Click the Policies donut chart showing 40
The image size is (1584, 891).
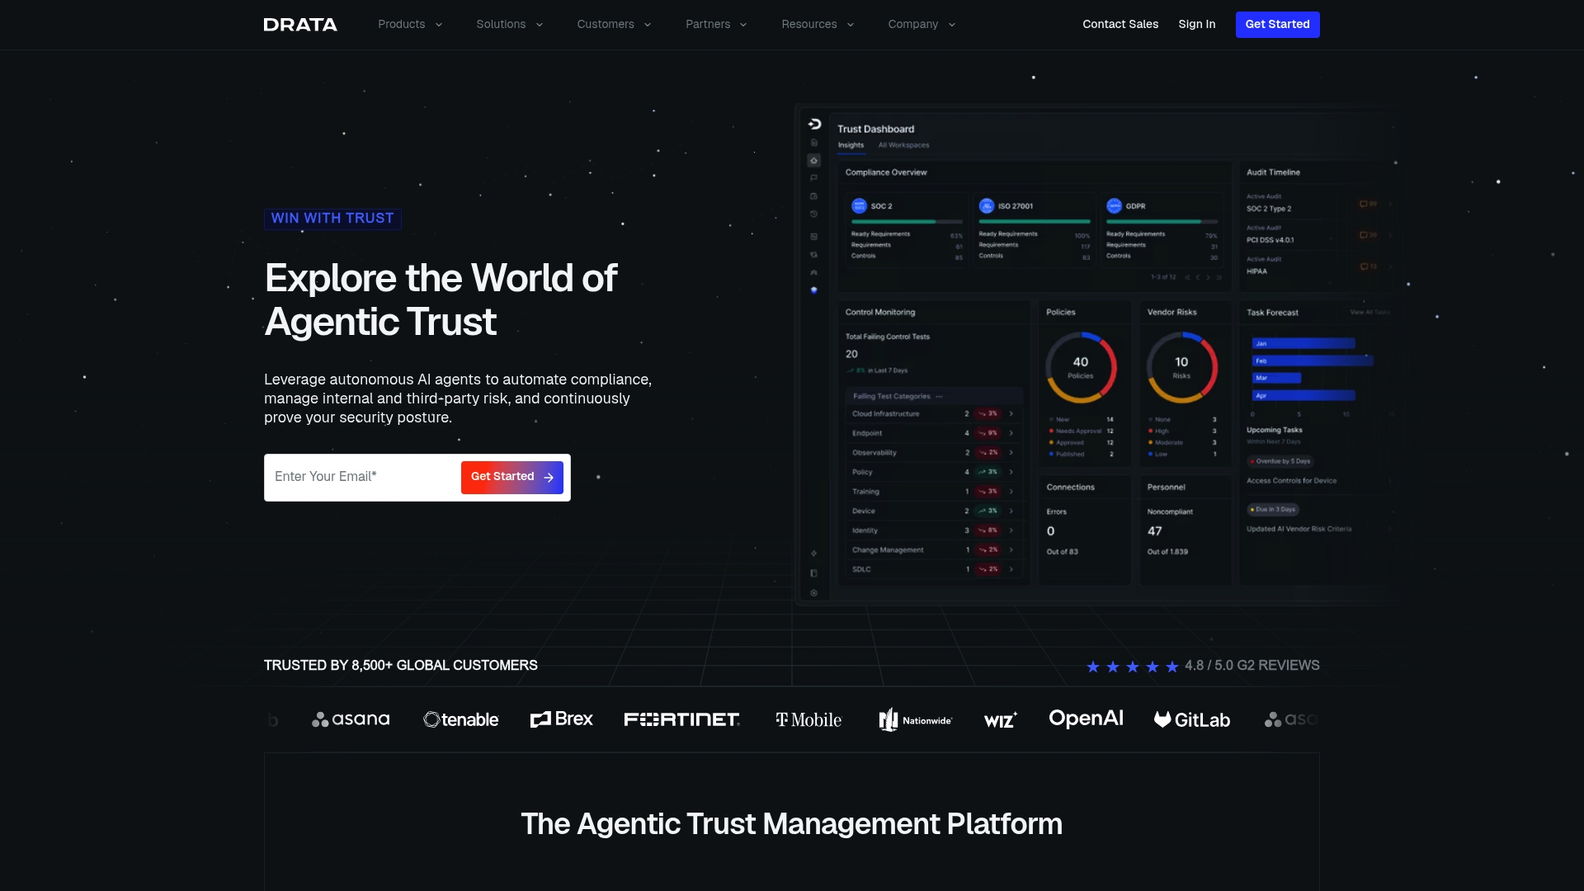click(x=1081, y=367)
